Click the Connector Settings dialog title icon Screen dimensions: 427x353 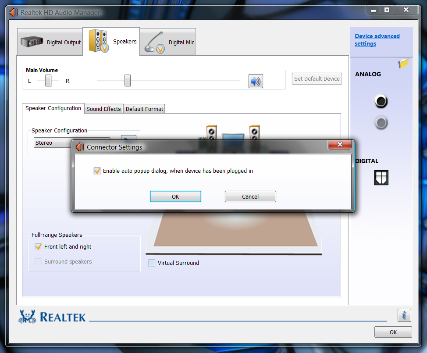click(x=80, y=147)
